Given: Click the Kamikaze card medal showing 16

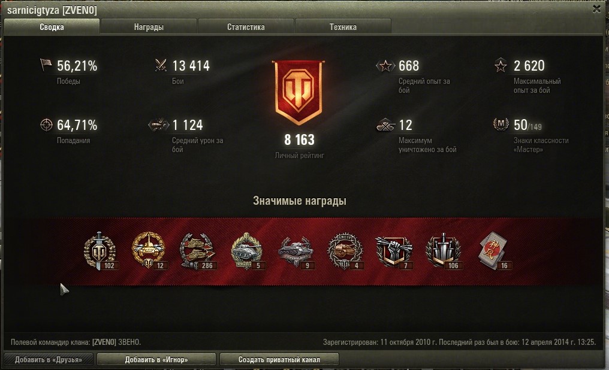Looking at the screenshot, I should [x=494, y=250].
